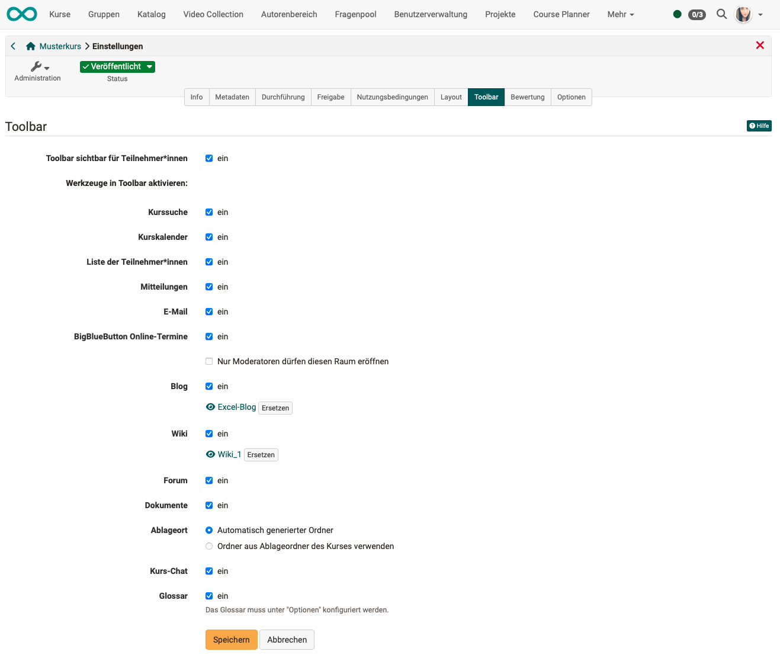Select 'Ordner aus Ablageordner des Kurses verwenden'
This screenshot has height=658, width=780.
(x=209, y=546)
